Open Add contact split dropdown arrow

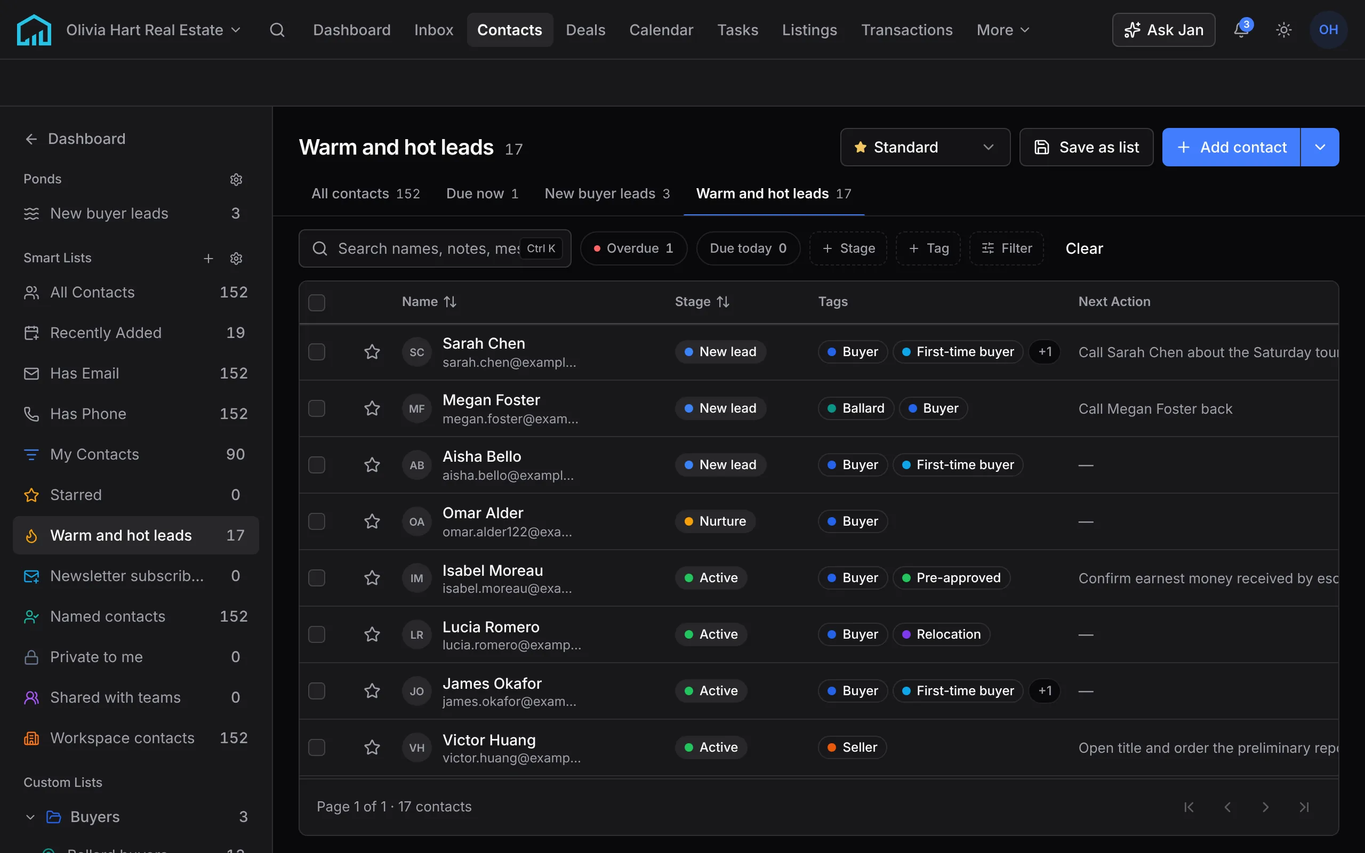tap(1320, 147)
